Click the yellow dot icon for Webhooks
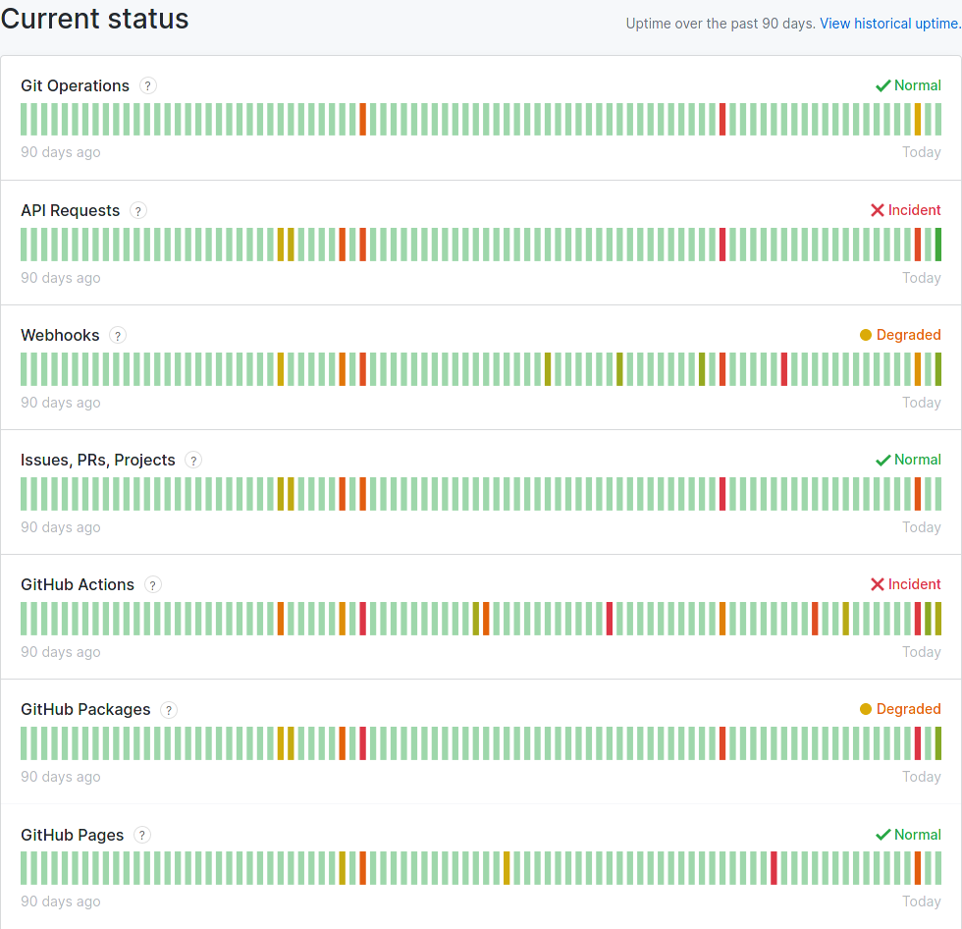 [866, 335]
